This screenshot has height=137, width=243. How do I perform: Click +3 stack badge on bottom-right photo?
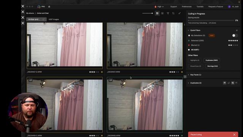(110, 80)
